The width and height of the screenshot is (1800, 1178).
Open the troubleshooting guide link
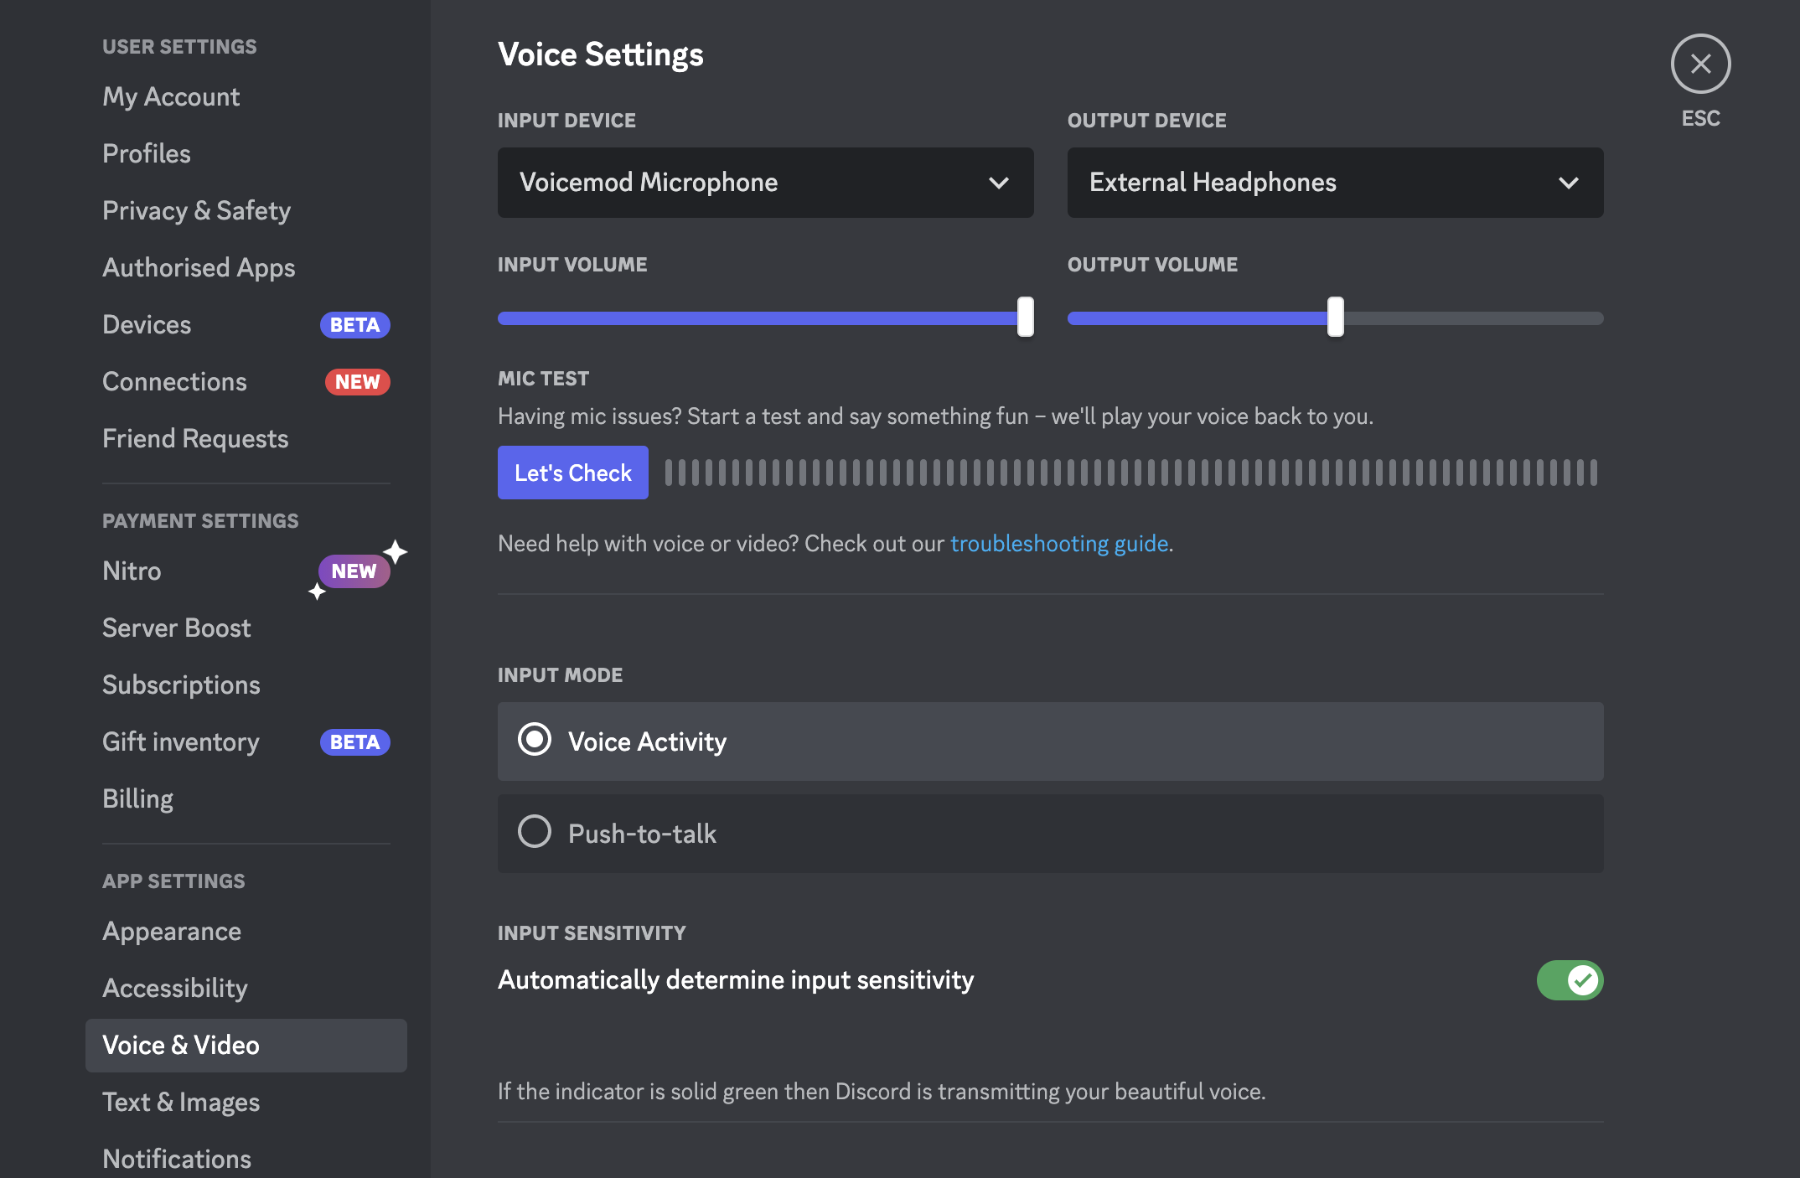[1059, 543]
